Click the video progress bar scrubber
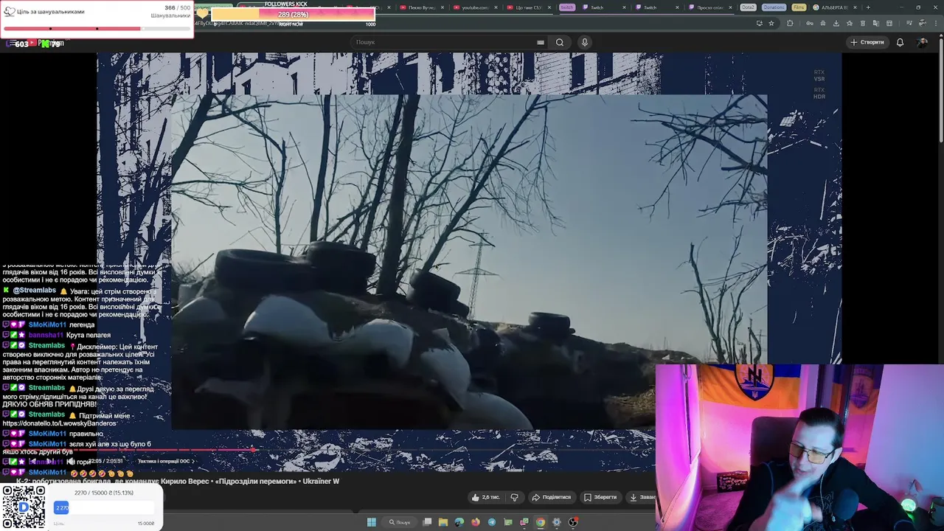This screenshot has height=531, width=944. (253, 449)
